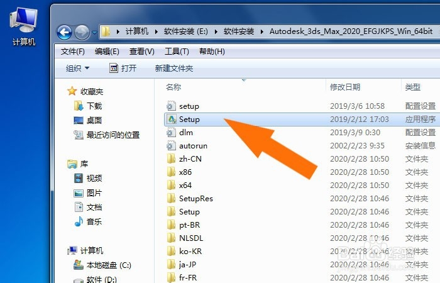This screenshot has height=283, width=440.
Task: Open recent pages dropdown beside navigation arrows
Action: 94,33
